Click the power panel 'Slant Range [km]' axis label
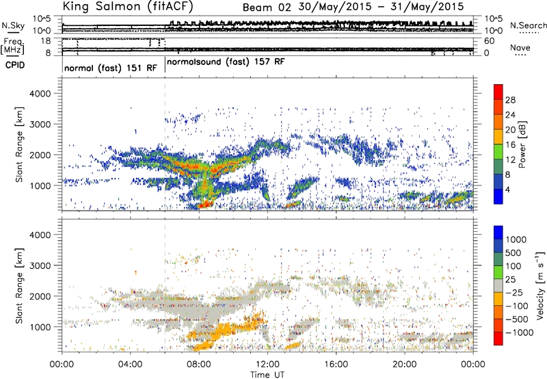Image resolution: width=547 pixels, height=379 pixels. [19, 144]
